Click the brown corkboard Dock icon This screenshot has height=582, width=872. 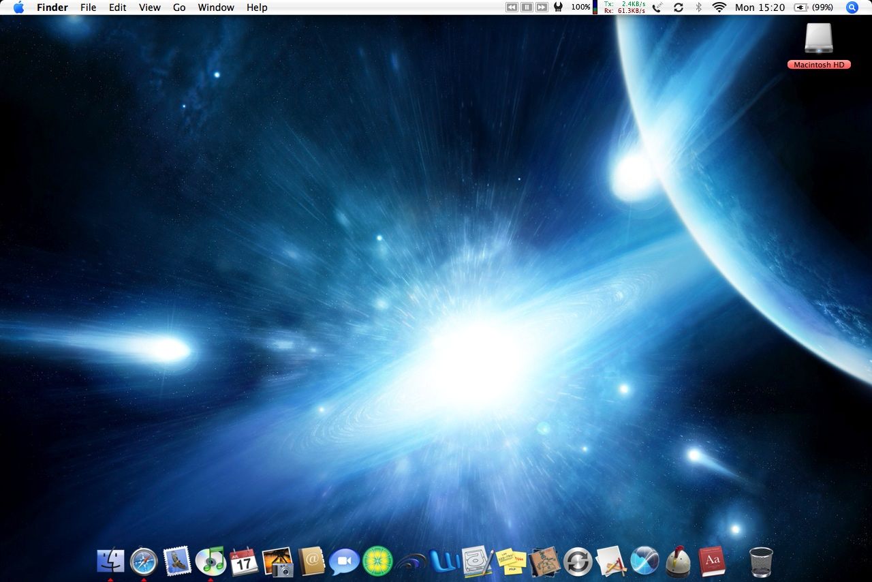tap(544, 562)
